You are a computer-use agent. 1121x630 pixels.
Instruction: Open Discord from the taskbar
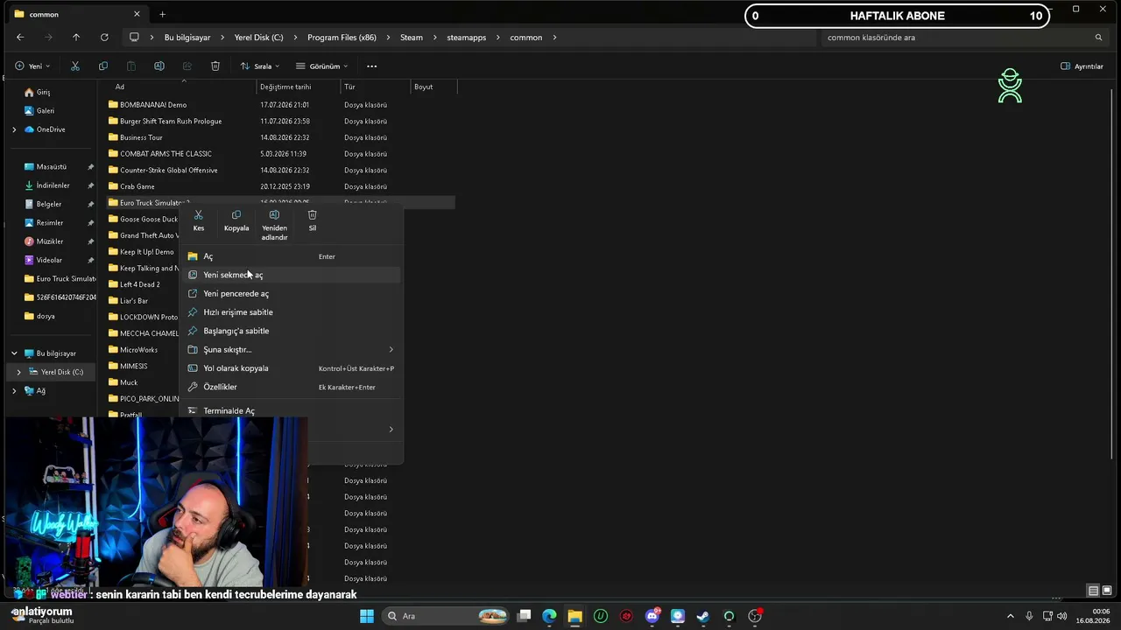click(x=652, y=616)
